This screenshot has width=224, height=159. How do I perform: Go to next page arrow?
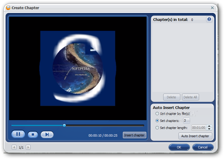28,147
